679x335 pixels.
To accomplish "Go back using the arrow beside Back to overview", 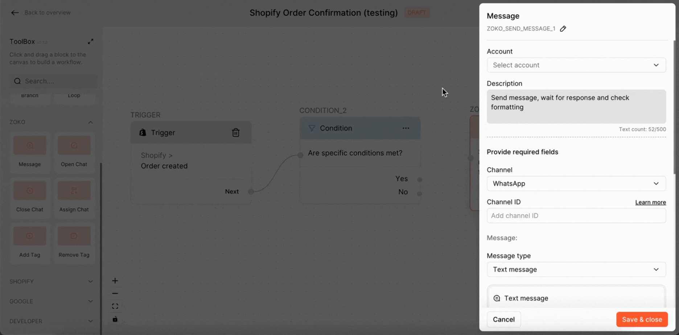I will coord(15,13).
